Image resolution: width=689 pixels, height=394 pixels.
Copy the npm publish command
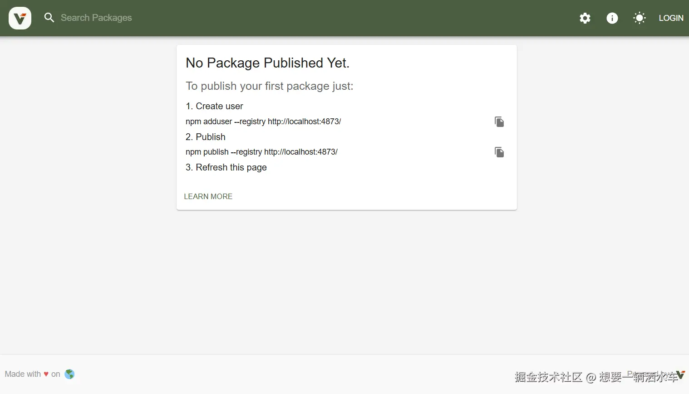pyautogui.click(x=499, y=152)
